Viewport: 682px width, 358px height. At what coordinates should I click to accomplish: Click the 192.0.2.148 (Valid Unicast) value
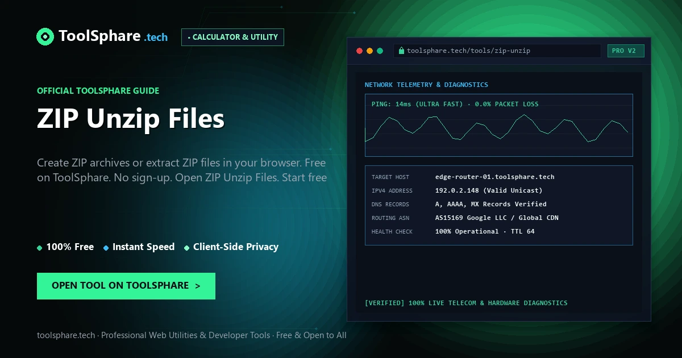tap(489, 190)
